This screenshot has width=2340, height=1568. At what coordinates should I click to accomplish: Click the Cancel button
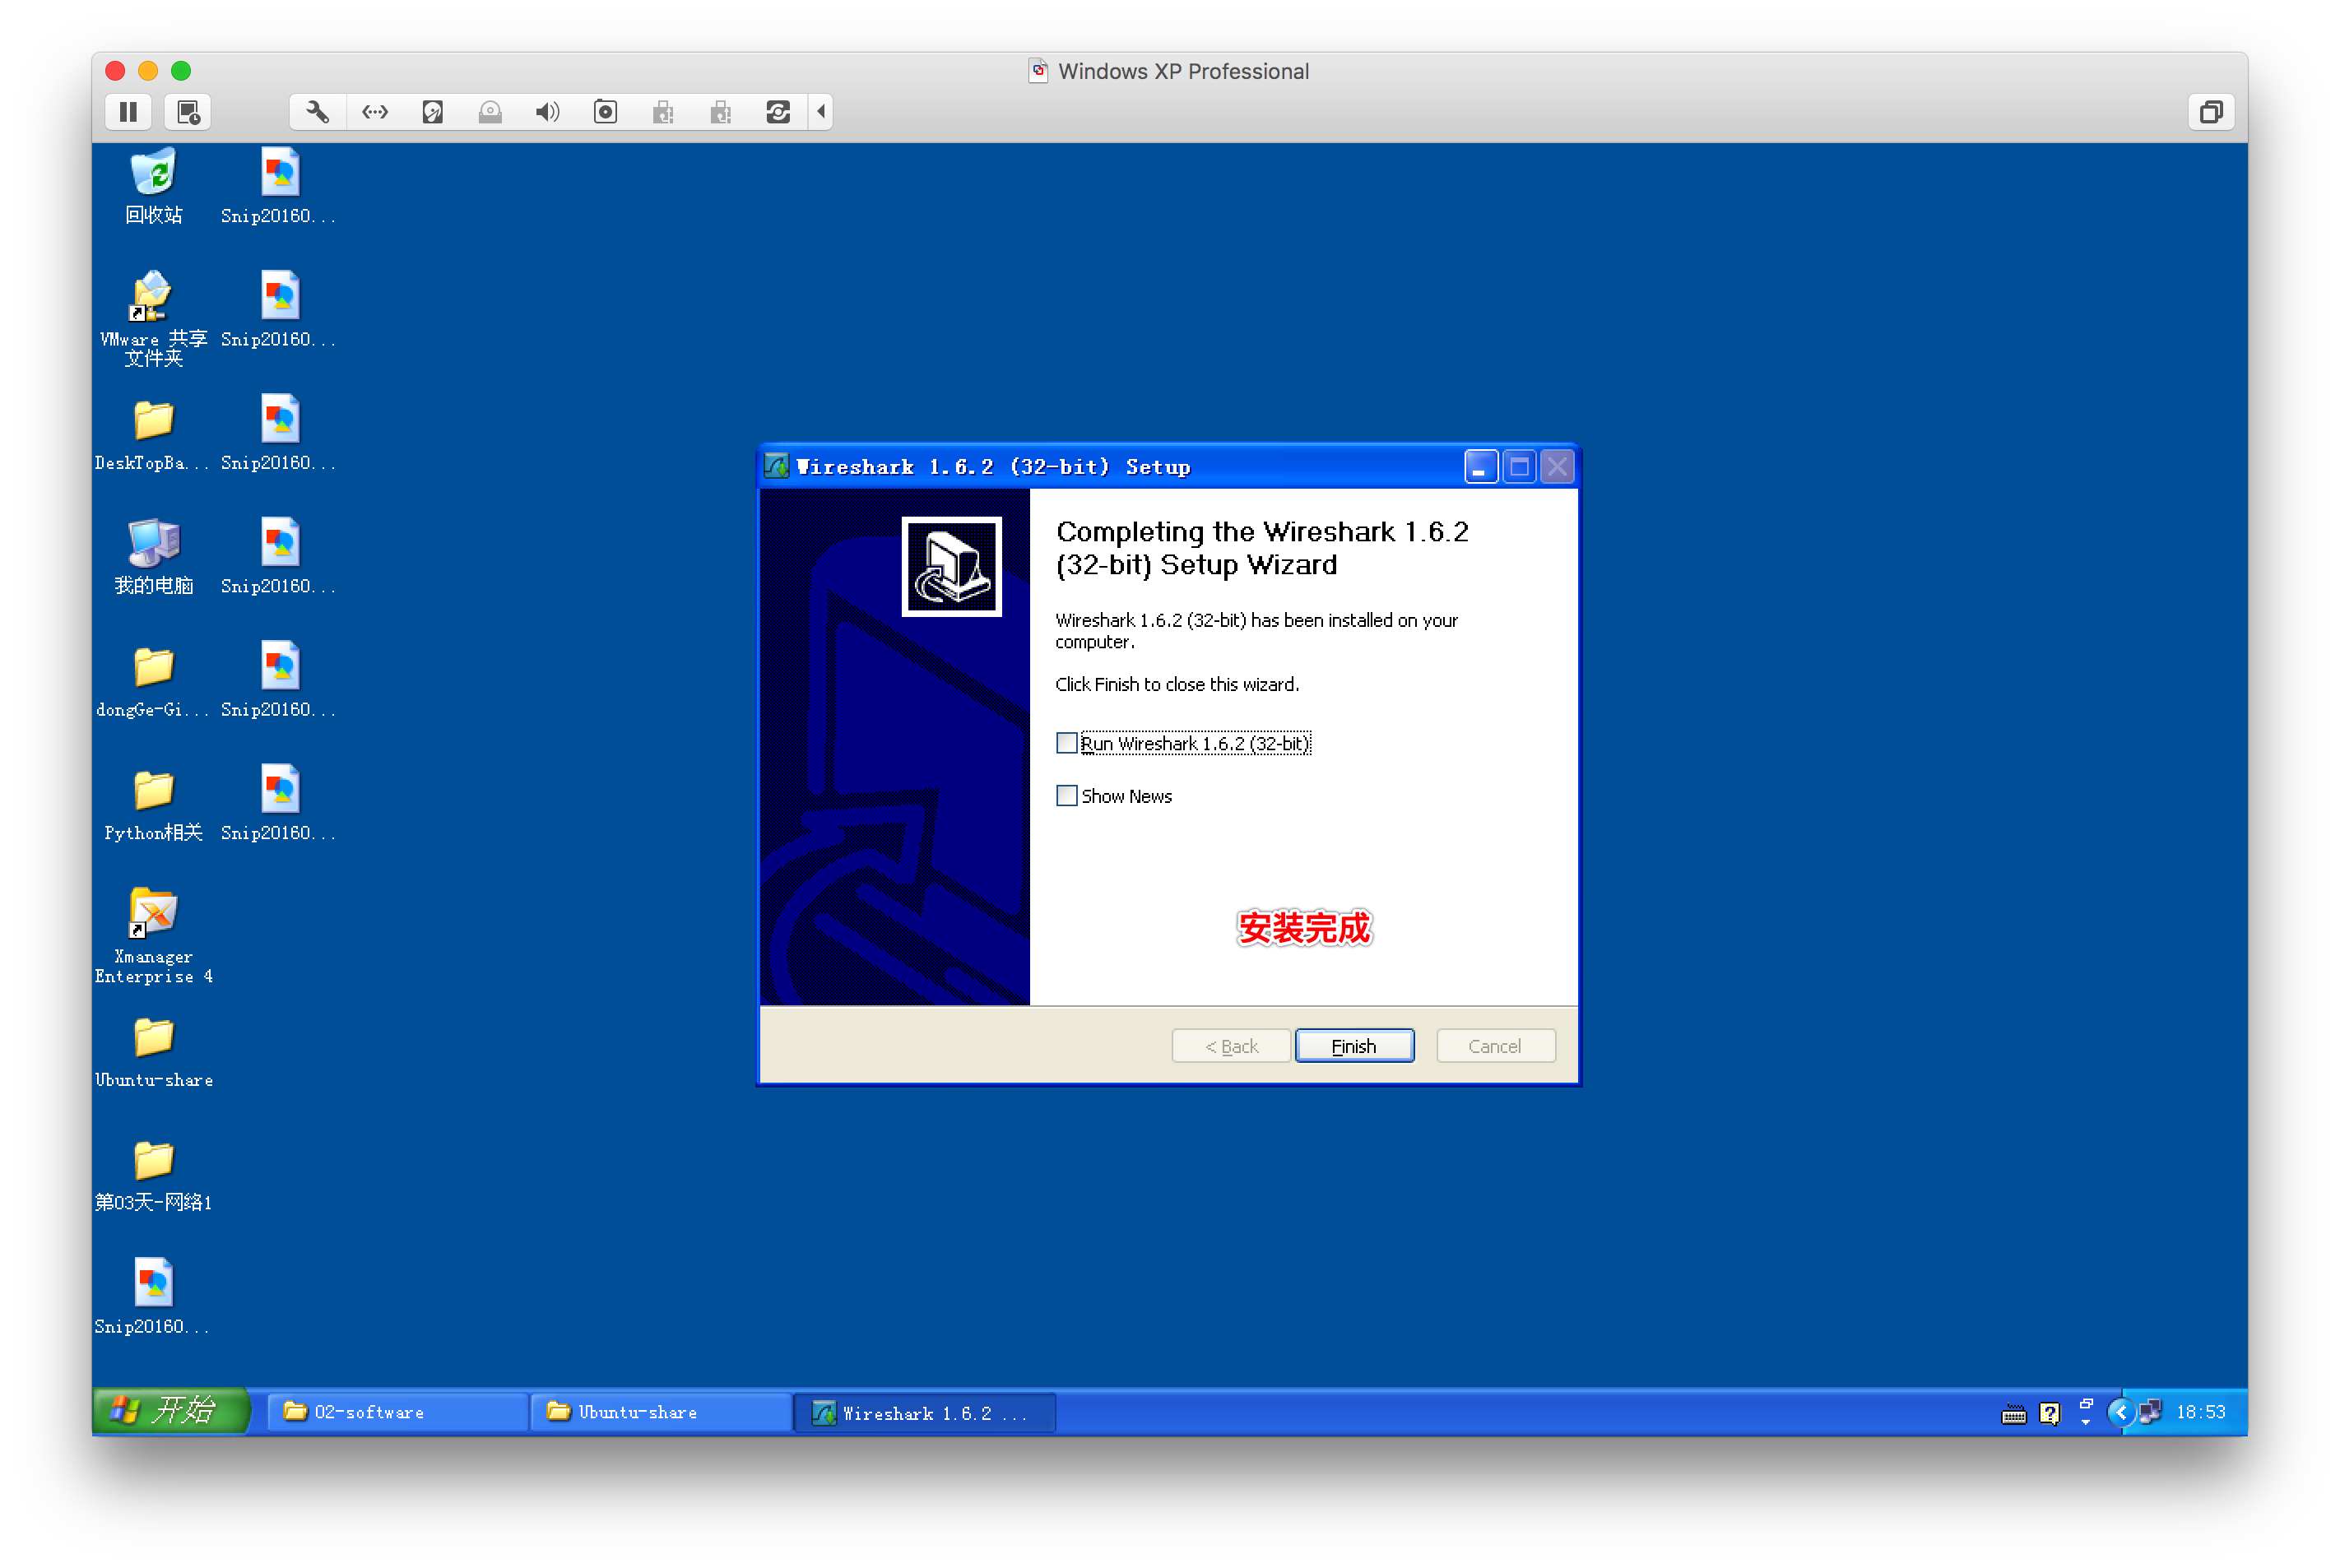[1495, 1046]
